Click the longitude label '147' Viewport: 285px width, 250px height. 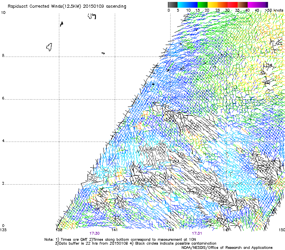(x=226, y=230)
